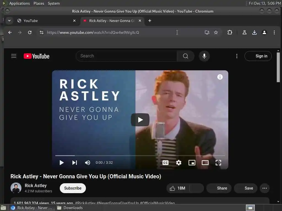This screenshot has width=282, height=211.
Task: Click the video progress bar
Action: (x=140, y=156)
